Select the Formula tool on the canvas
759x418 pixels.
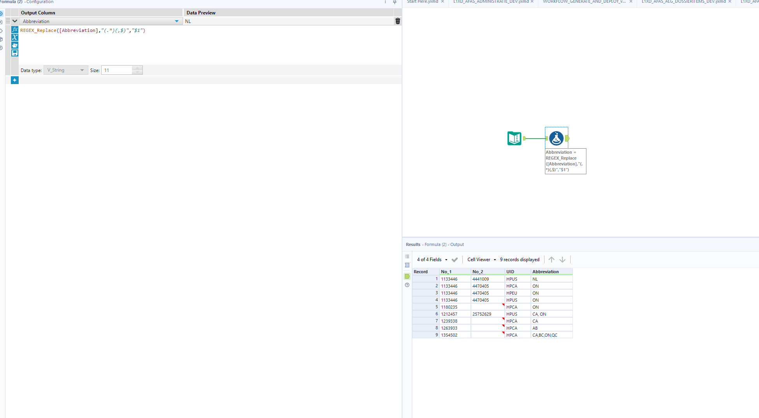(x=556, y=138)
